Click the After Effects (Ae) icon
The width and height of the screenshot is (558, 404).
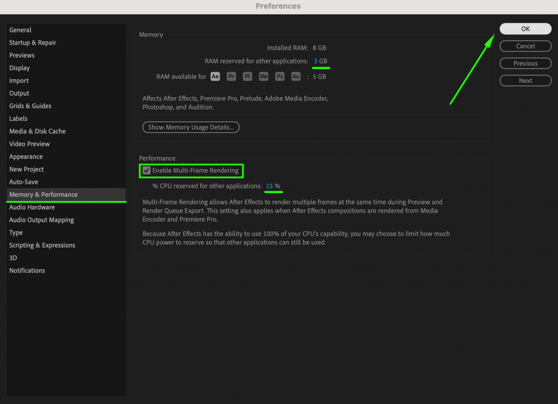pos(215,77)
